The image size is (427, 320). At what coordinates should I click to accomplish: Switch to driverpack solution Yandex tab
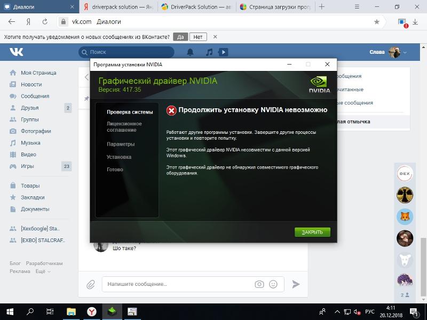[118, 7]
